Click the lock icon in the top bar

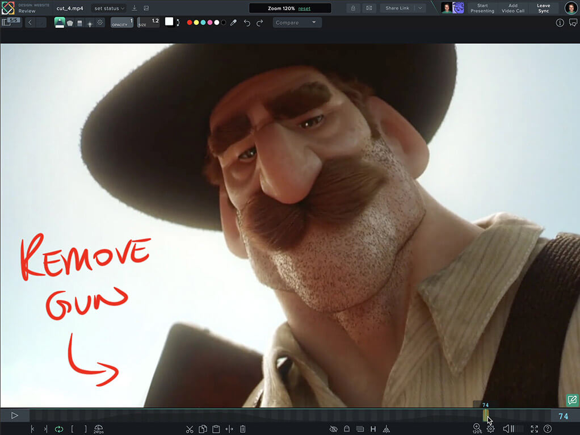(x=353, y=8)
